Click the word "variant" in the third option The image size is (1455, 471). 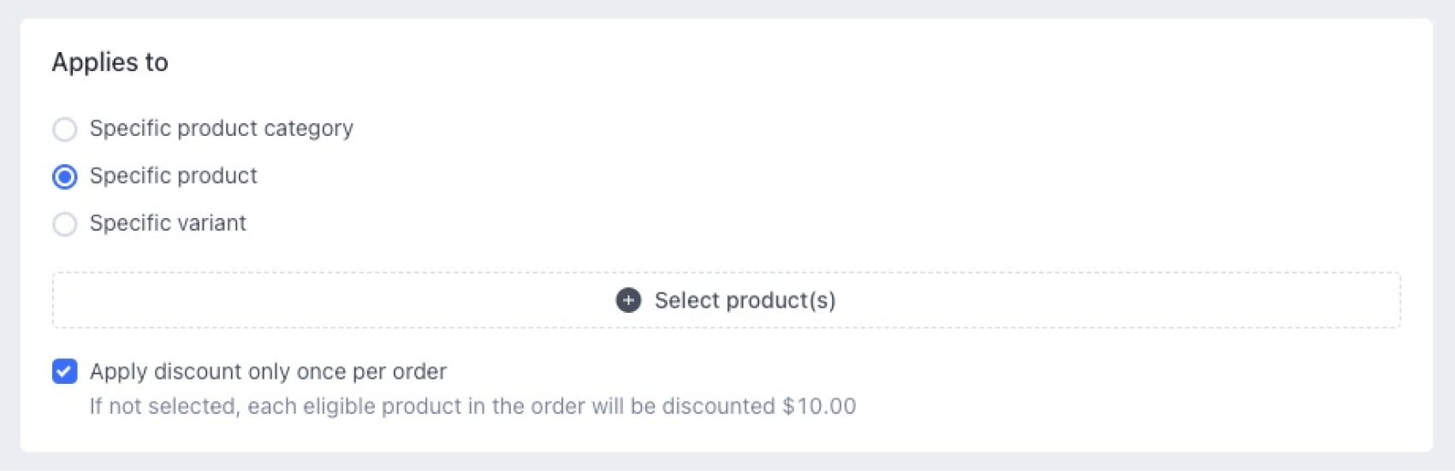tap(208, 223)
